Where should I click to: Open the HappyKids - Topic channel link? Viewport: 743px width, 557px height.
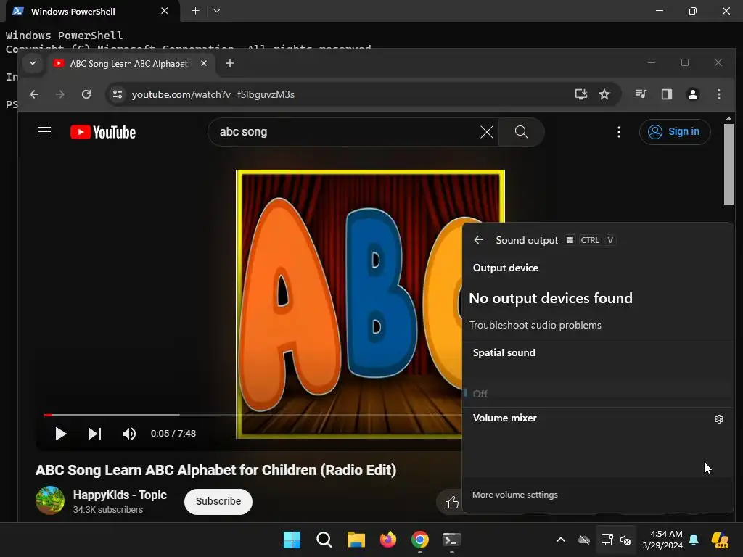click(120, 495)
